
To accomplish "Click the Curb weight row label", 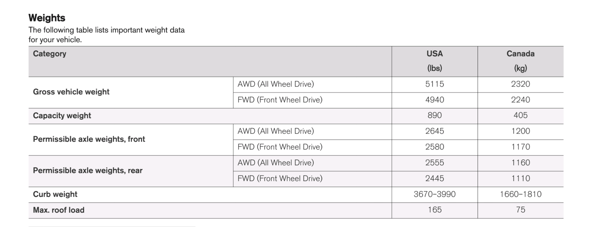I will point(55,194).
